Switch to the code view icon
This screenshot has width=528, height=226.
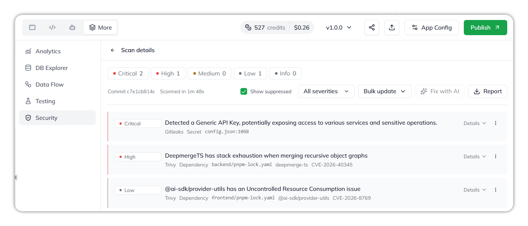click(52, 27)
